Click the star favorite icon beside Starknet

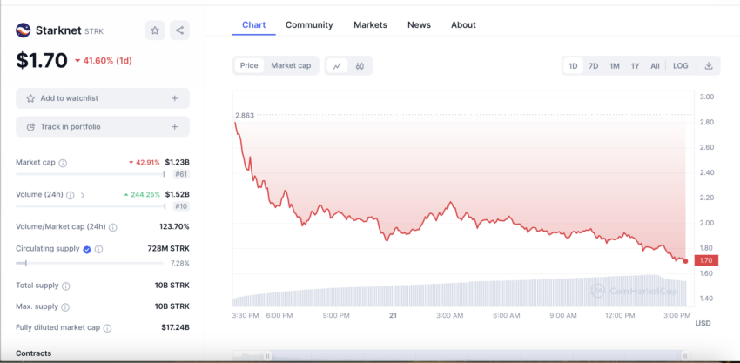155,30
